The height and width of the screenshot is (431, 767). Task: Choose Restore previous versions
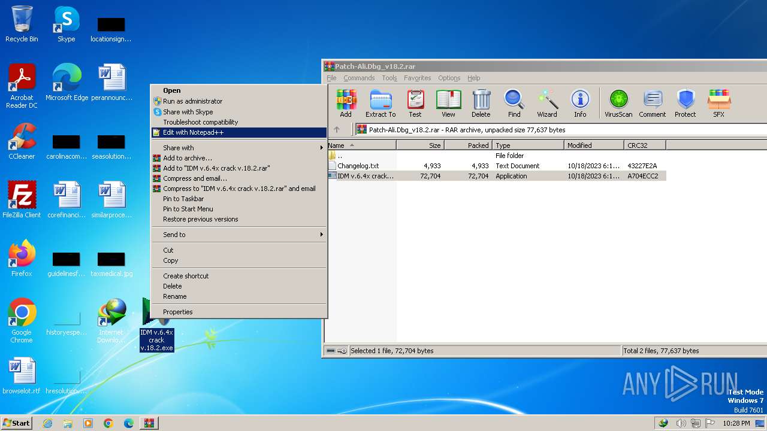pyautogui.click(x=238, y=219)
